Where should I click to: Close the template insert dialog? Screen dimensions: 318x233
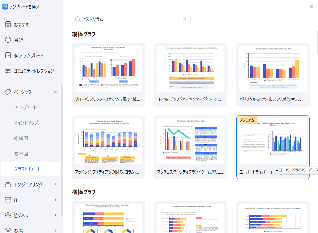(x=311, y=7)
